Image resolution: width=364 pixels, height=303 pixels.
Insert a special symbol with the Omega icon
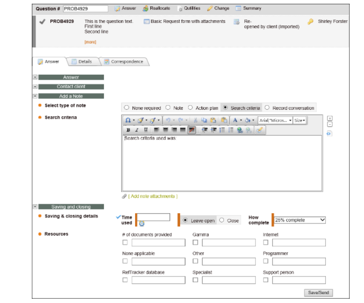tap(128, 120)
